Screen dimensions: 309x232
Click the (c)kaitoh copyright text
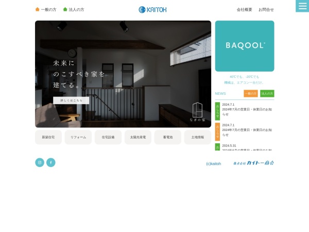213,163
